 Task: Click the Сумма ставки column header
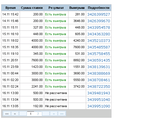[32, 8]
